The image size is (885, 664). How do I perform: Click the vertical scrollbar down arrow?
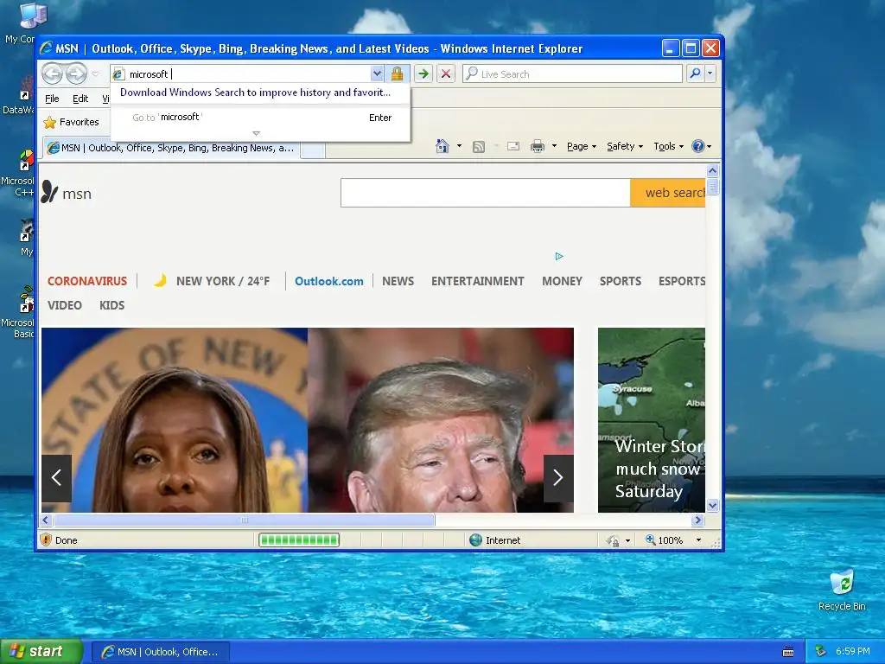[x=712, y=505]
